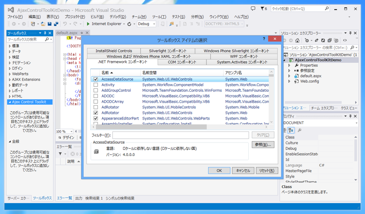The height and width of the screenshot is (214, 365).
Task: Pin the Solution Explorer panel
Action: (x=350, y=33)
